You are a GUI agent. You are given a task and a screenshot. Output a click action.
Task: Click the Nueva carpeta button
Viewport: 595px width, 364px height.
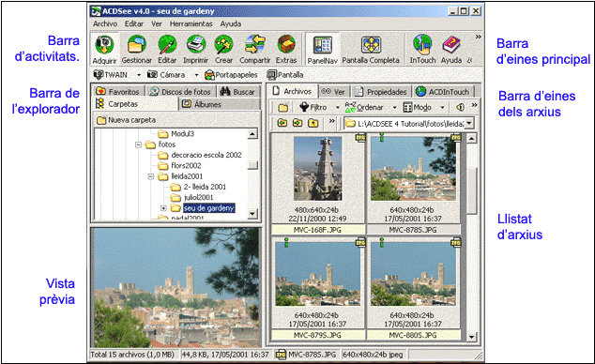127,120
